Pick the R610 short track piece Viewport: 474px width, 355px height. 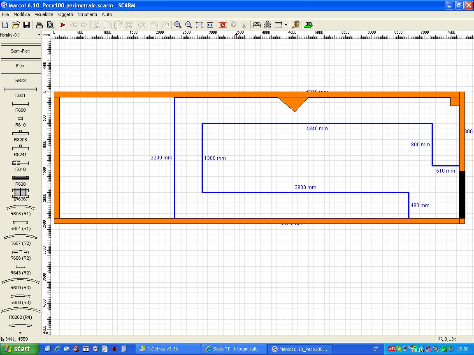(x=21, y=122)
